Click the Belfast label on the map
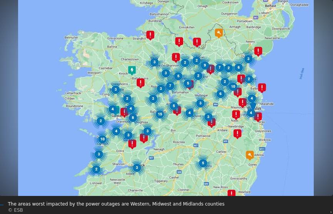333x214 pixels. pyautogui.click(x=270, y=6)
